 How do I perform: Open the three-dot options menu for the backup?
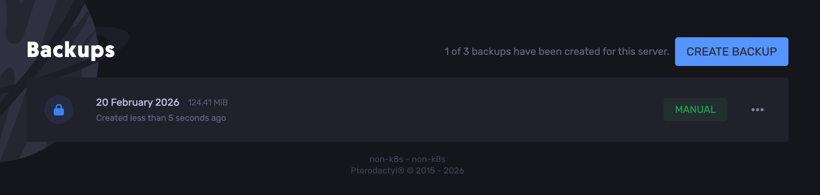[757, 110]
